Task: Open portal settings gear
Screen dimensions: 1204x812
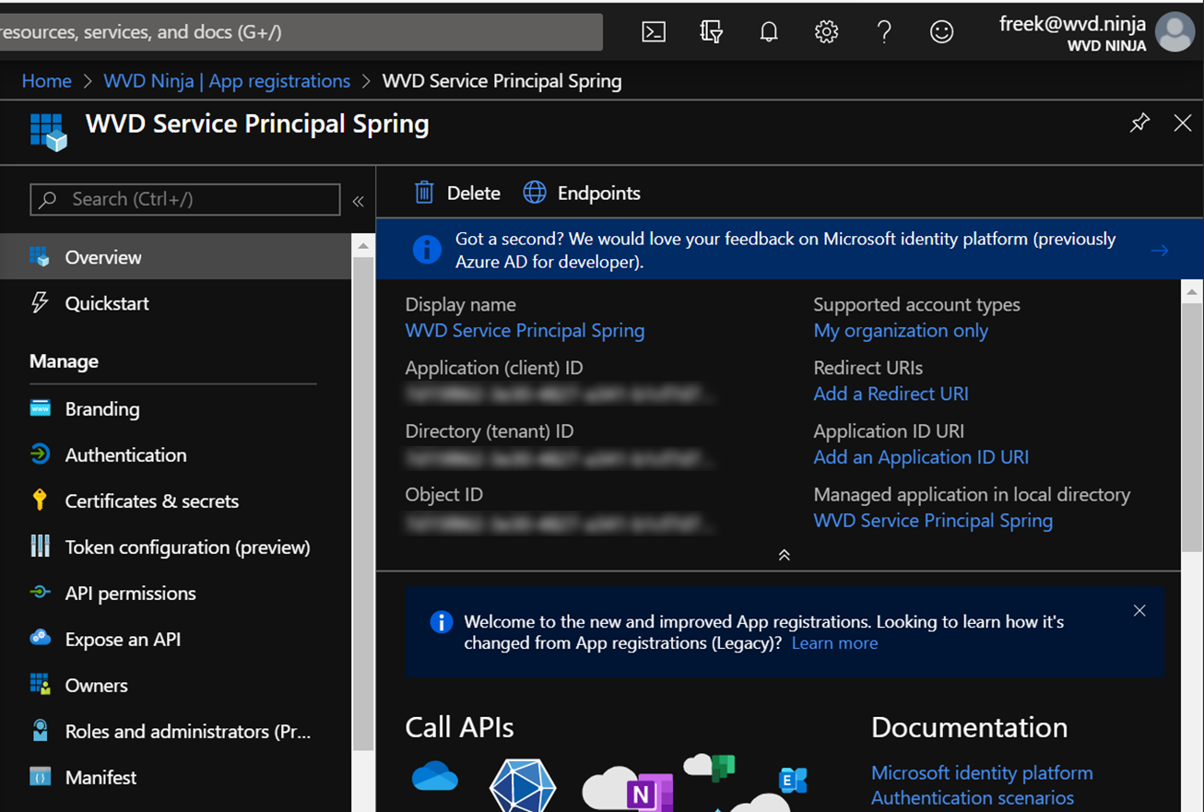Action: 826,32
